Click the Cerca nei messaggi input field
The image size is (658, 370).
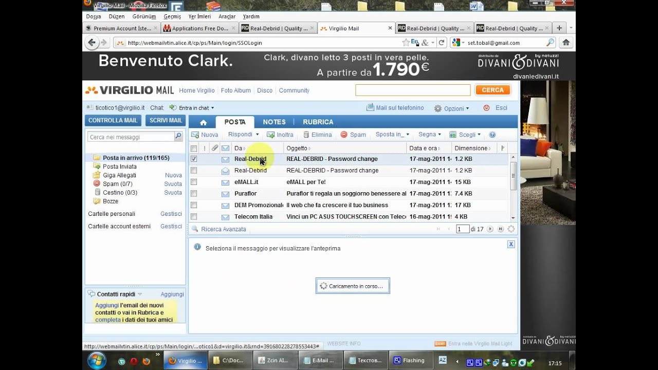click(x=131, y=137)
